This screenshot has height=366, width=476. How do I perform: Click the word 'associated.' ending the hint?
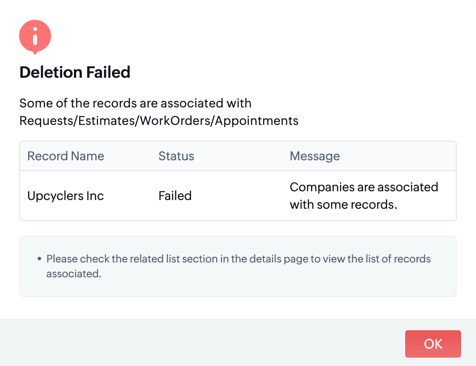(73, 274)
